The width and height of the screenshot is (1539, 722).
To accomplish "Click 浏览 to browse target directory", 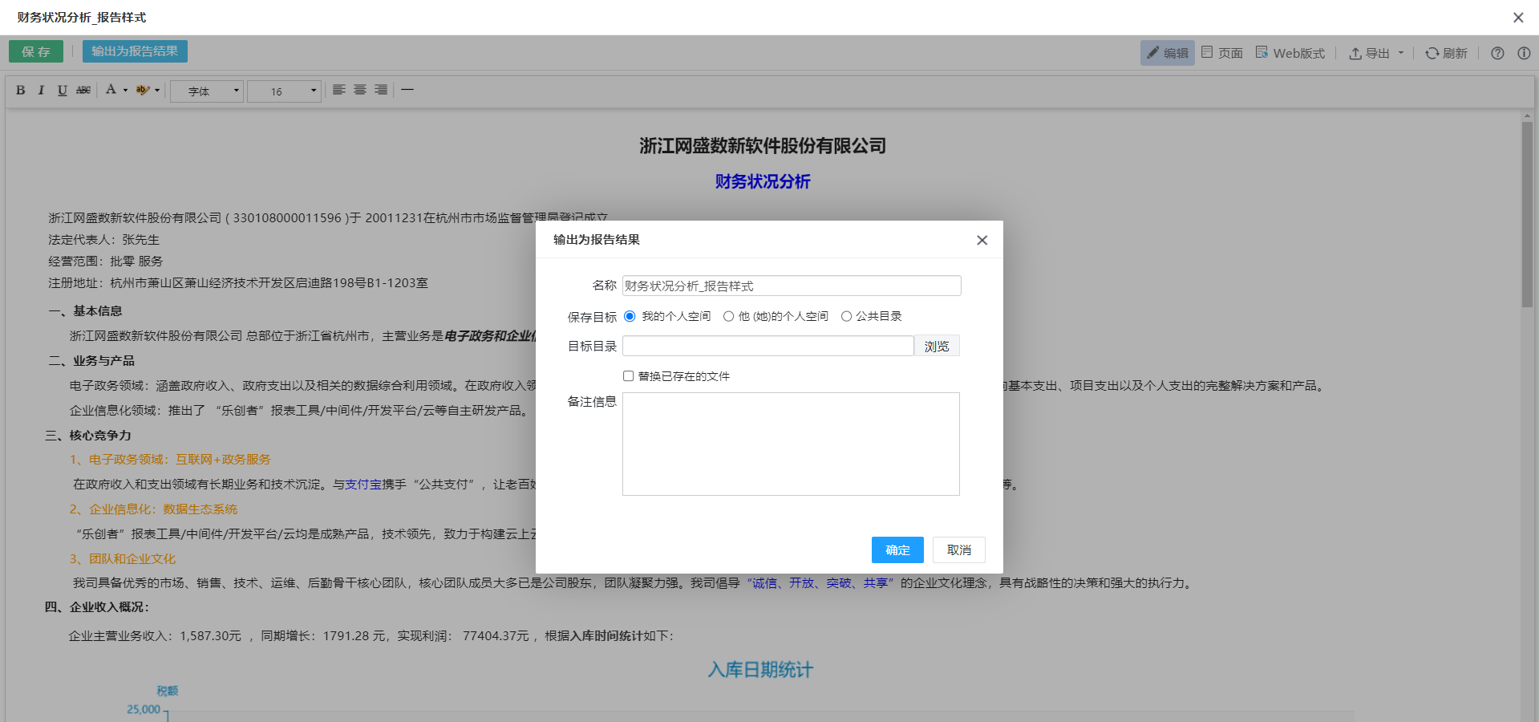I will pos(936,346).
